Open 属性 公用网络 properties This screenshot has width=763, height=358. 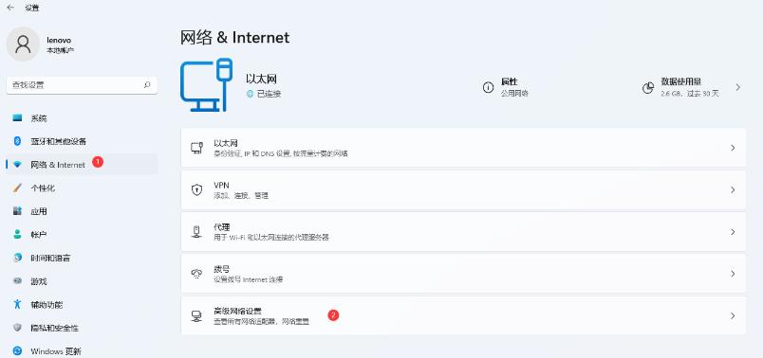pyautogui.click(x=506, y=87)
